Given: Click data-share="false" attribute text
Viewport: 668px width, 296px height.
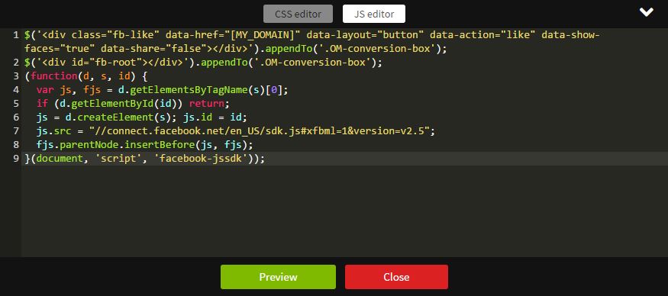Looking at the screenshot, I should (153, 49).
